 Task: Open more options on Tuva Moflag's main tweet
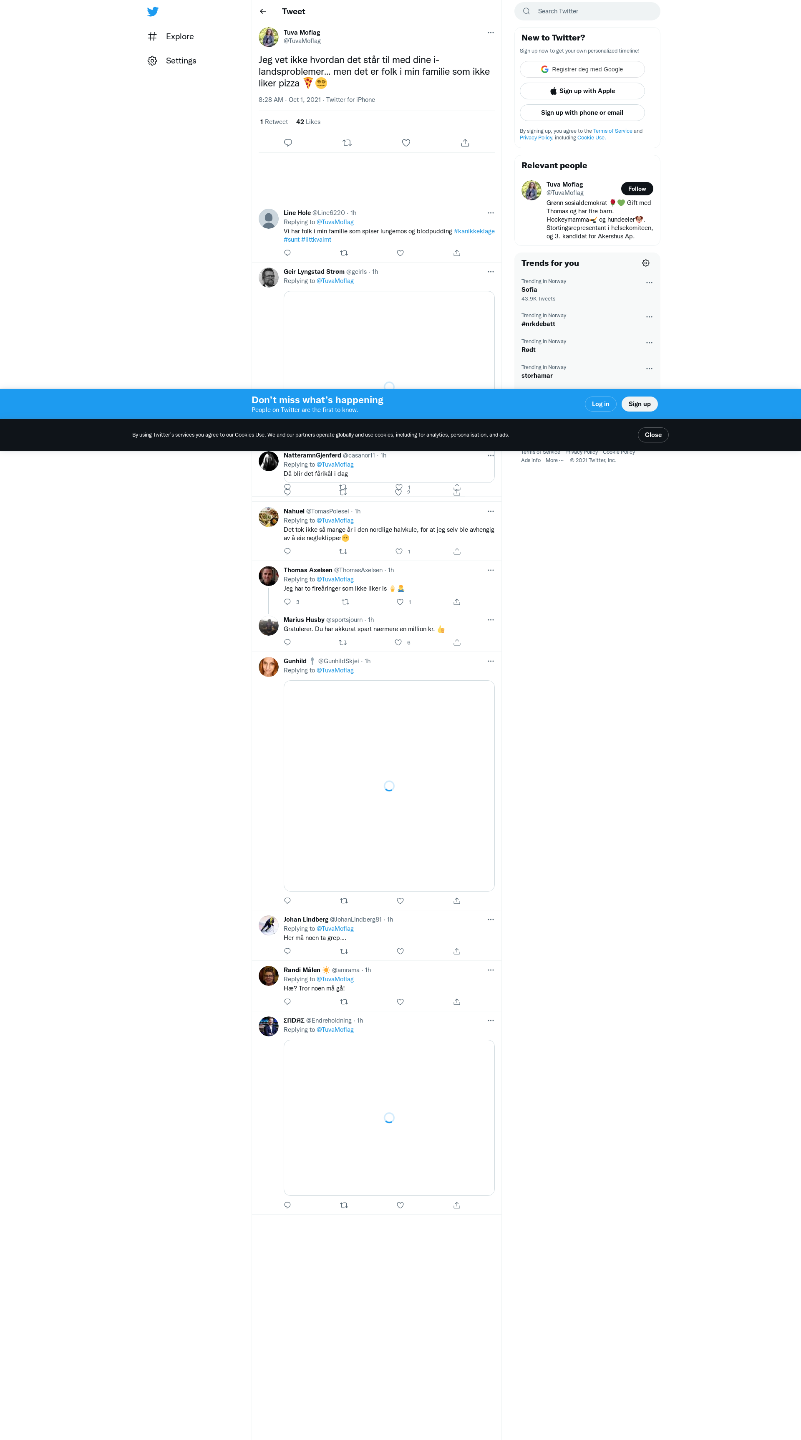[x=491, y=33]
